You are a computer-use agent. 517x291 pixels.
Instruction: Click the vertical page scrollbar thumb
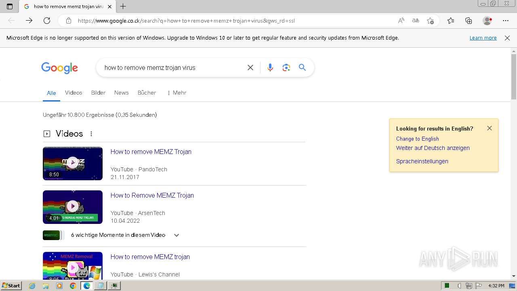(x=514, y=76)
